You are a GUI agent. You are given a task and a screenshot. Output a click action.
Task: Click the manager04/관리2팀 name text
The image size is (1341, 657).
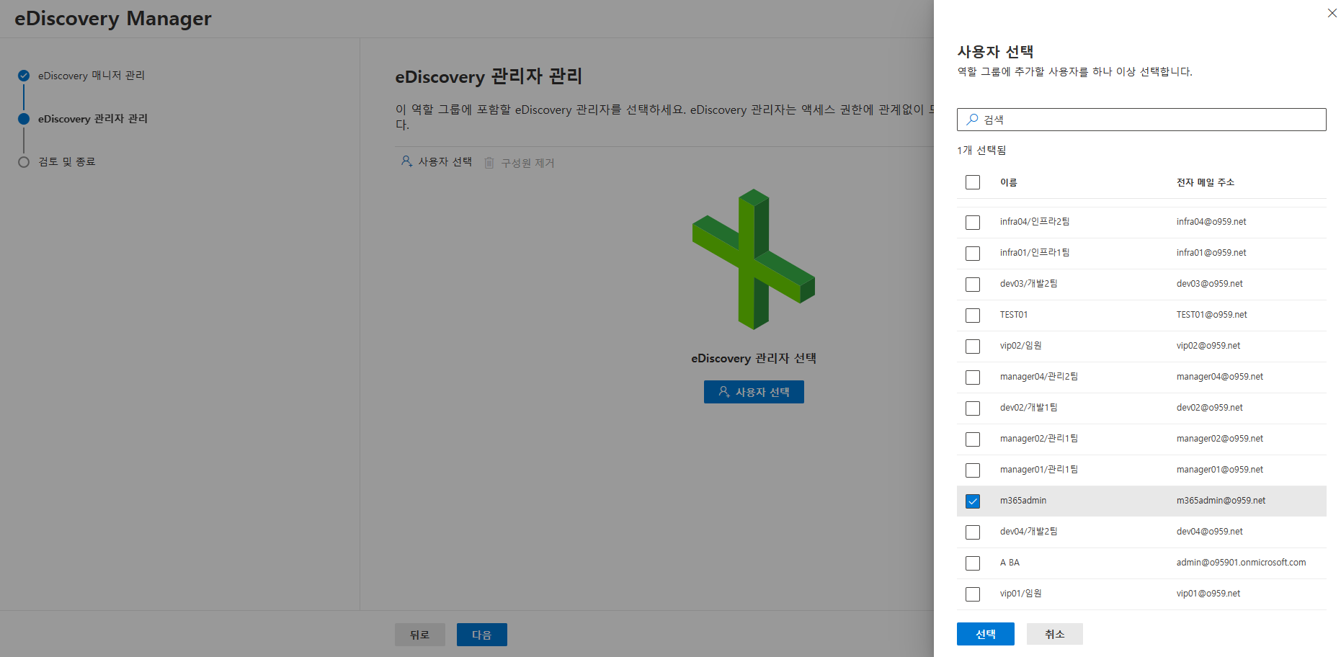[1039, 377]
